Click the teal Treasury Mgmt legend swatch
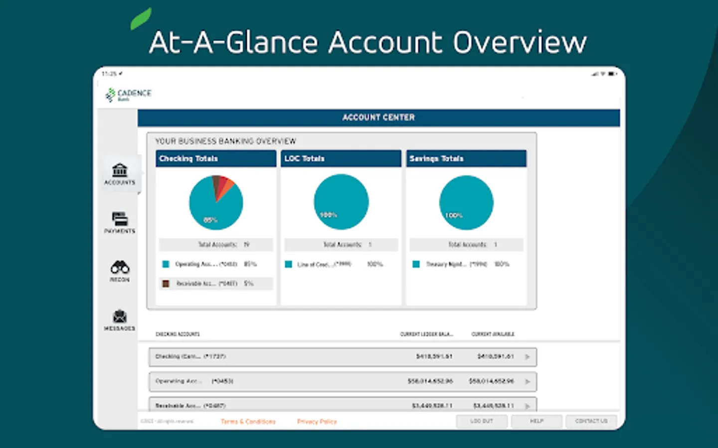 coord(416,264)
